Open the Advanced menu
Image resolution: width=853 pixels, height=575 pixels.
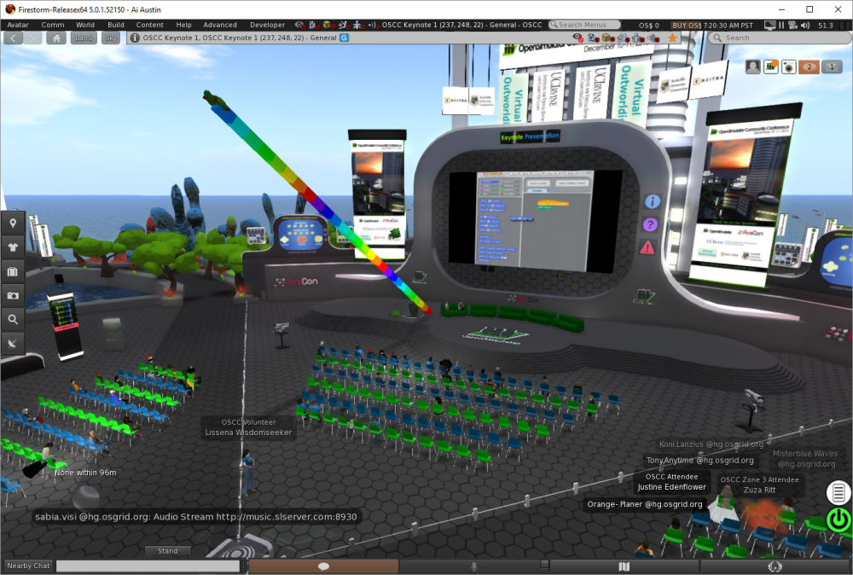click(x=220, y=25)
